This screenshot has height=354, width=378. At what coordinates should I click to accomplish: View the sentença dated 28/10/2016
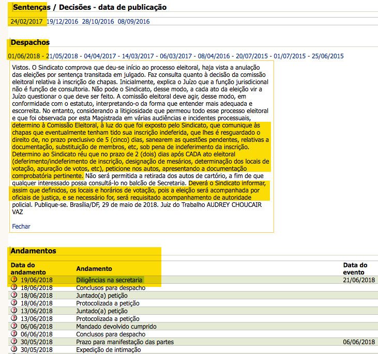tap(98, 22)
